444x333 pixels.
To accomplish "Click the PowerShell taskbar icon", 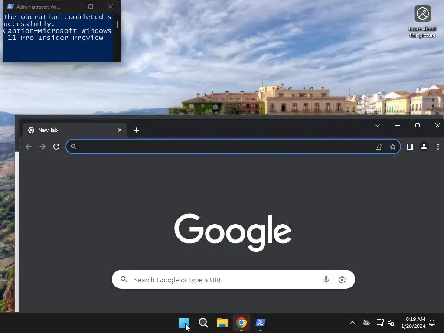I will click(261, 323).
